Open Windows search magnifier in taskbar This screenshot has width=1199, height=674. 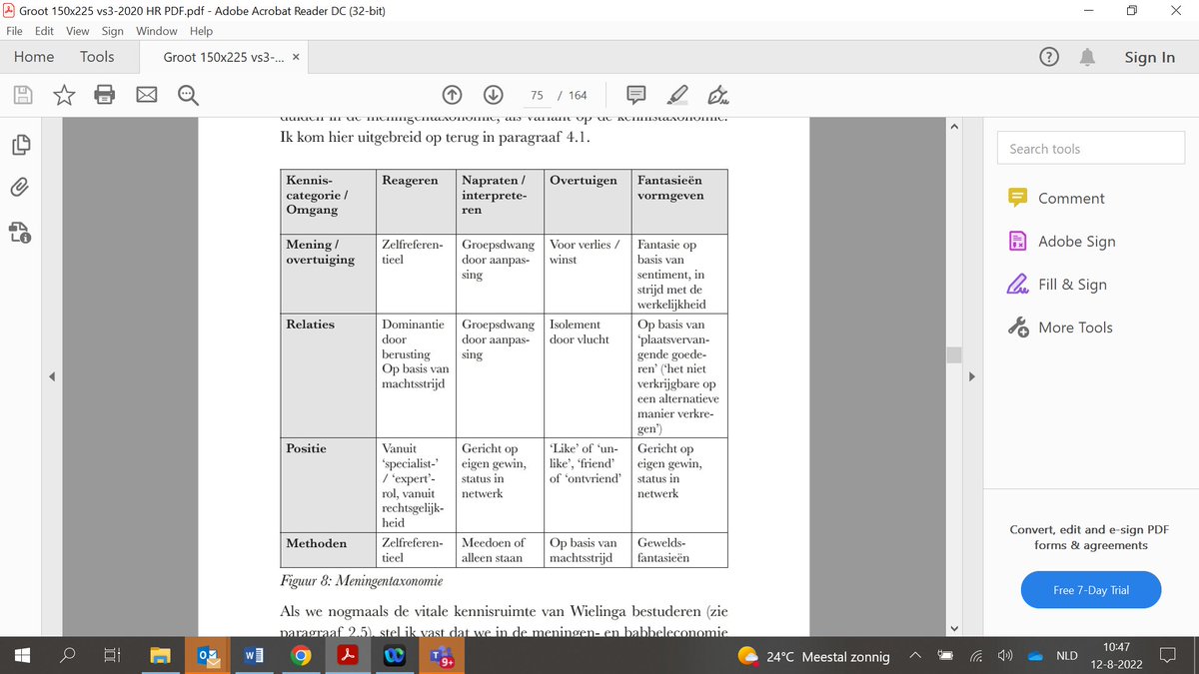pyautogui.click(x=68, y=656)
